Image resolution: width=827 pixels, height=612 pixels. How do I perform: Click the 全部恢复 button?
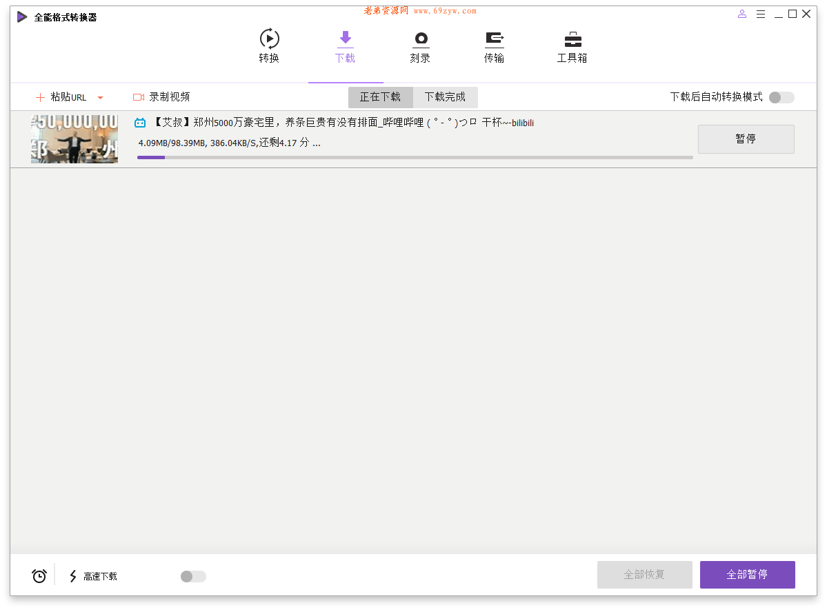(644, 575)
